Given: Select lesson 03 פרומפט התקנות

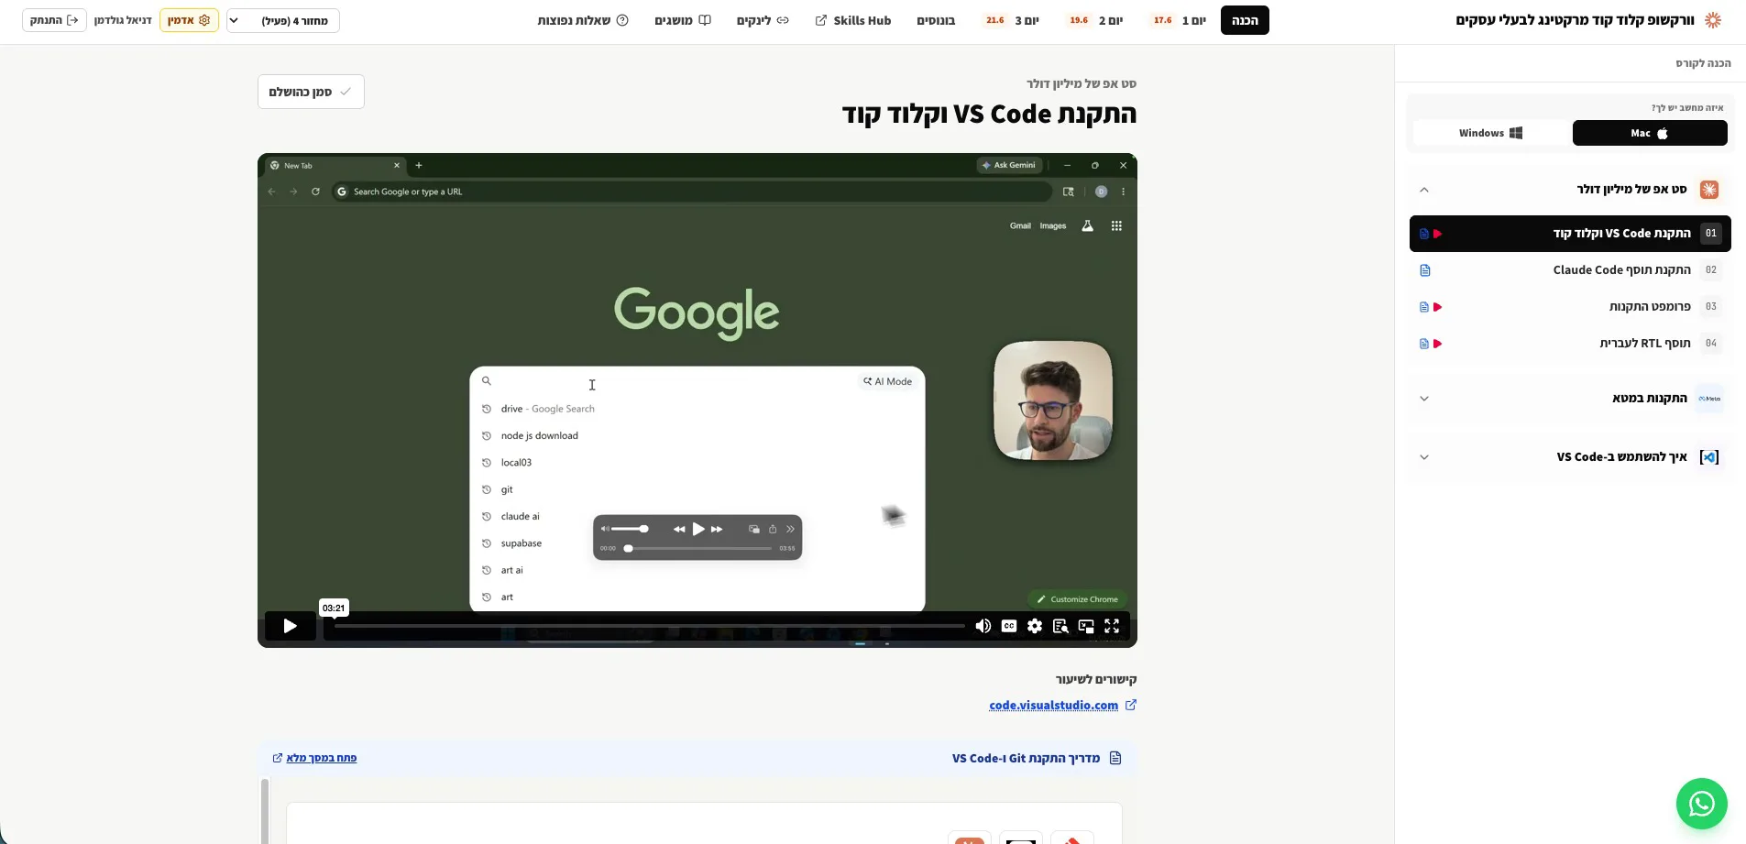Looking at the screenshot, I should (1570, 307).
